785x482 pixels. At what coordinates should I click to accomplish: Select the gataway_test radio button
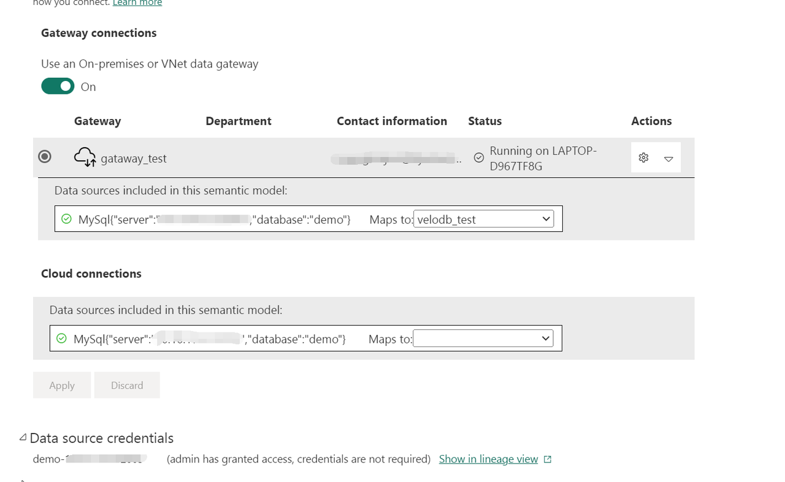[x=45, y=157]
